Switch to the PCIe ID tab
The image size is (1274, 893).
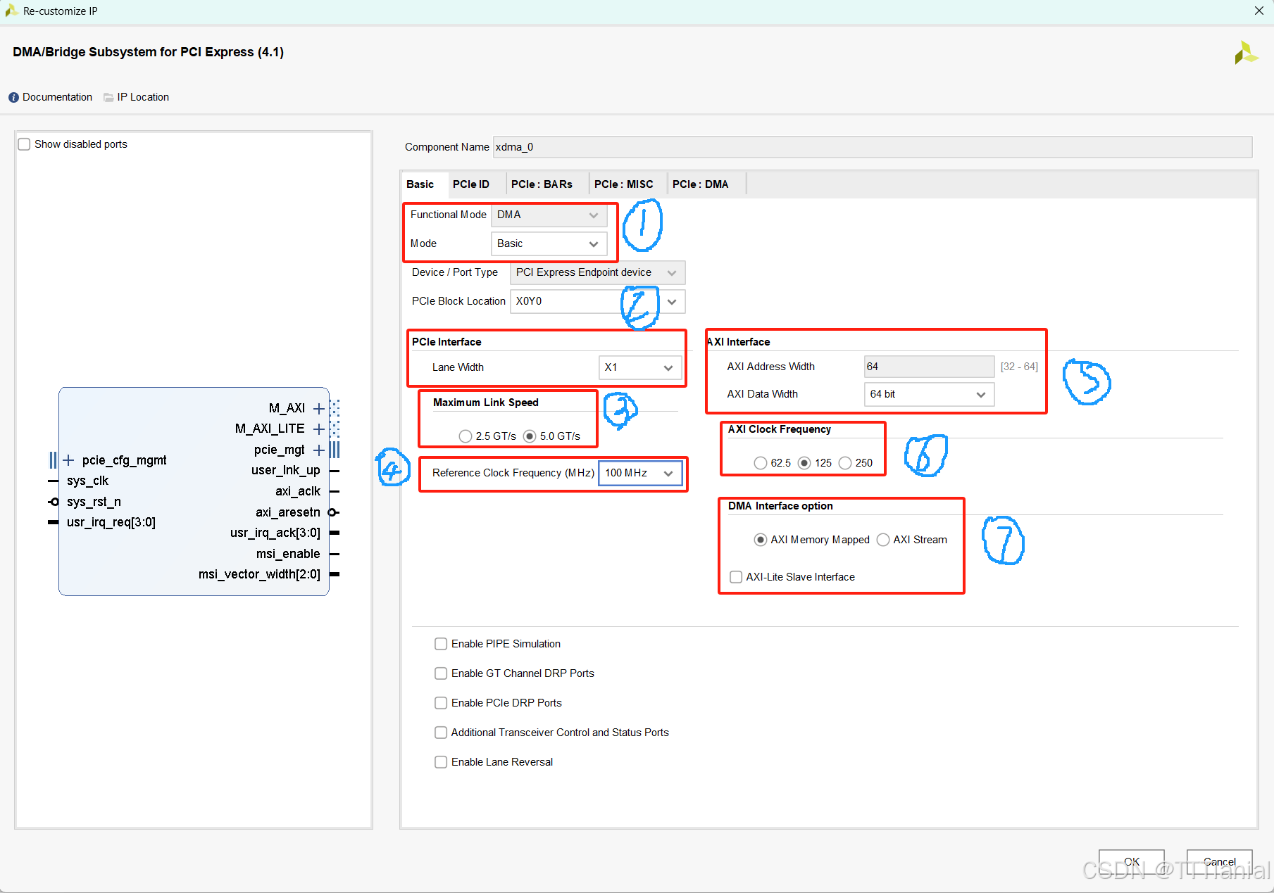click(471, 184)
